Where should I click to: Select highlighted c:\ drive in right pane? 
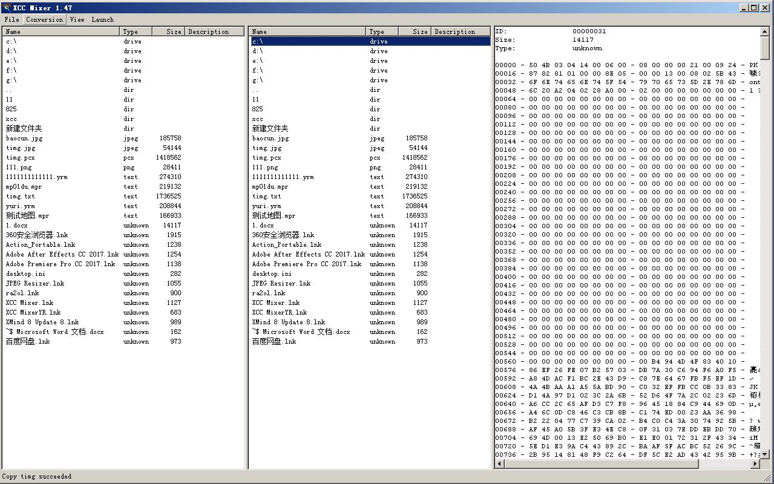(x=370, y=41)
